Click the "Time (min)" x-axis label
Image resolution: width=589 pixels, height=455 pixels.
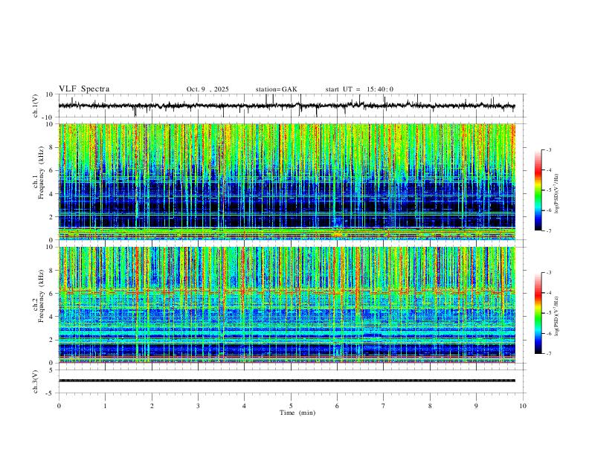[297, 413]
